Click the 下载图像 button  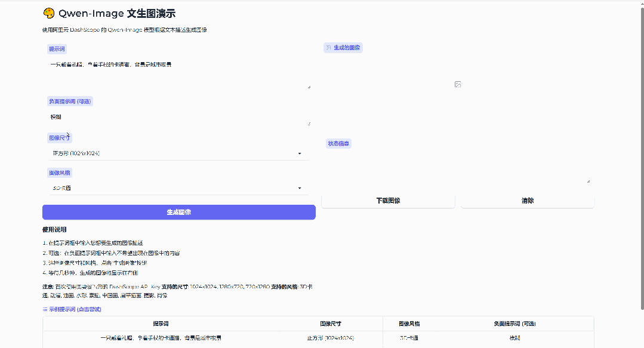[388, 201]
